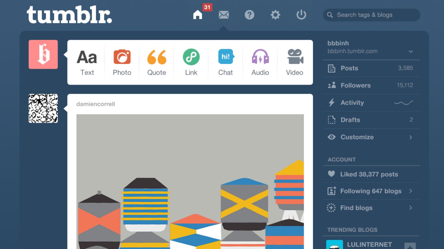Create a new Quote post

click(157, 62)
